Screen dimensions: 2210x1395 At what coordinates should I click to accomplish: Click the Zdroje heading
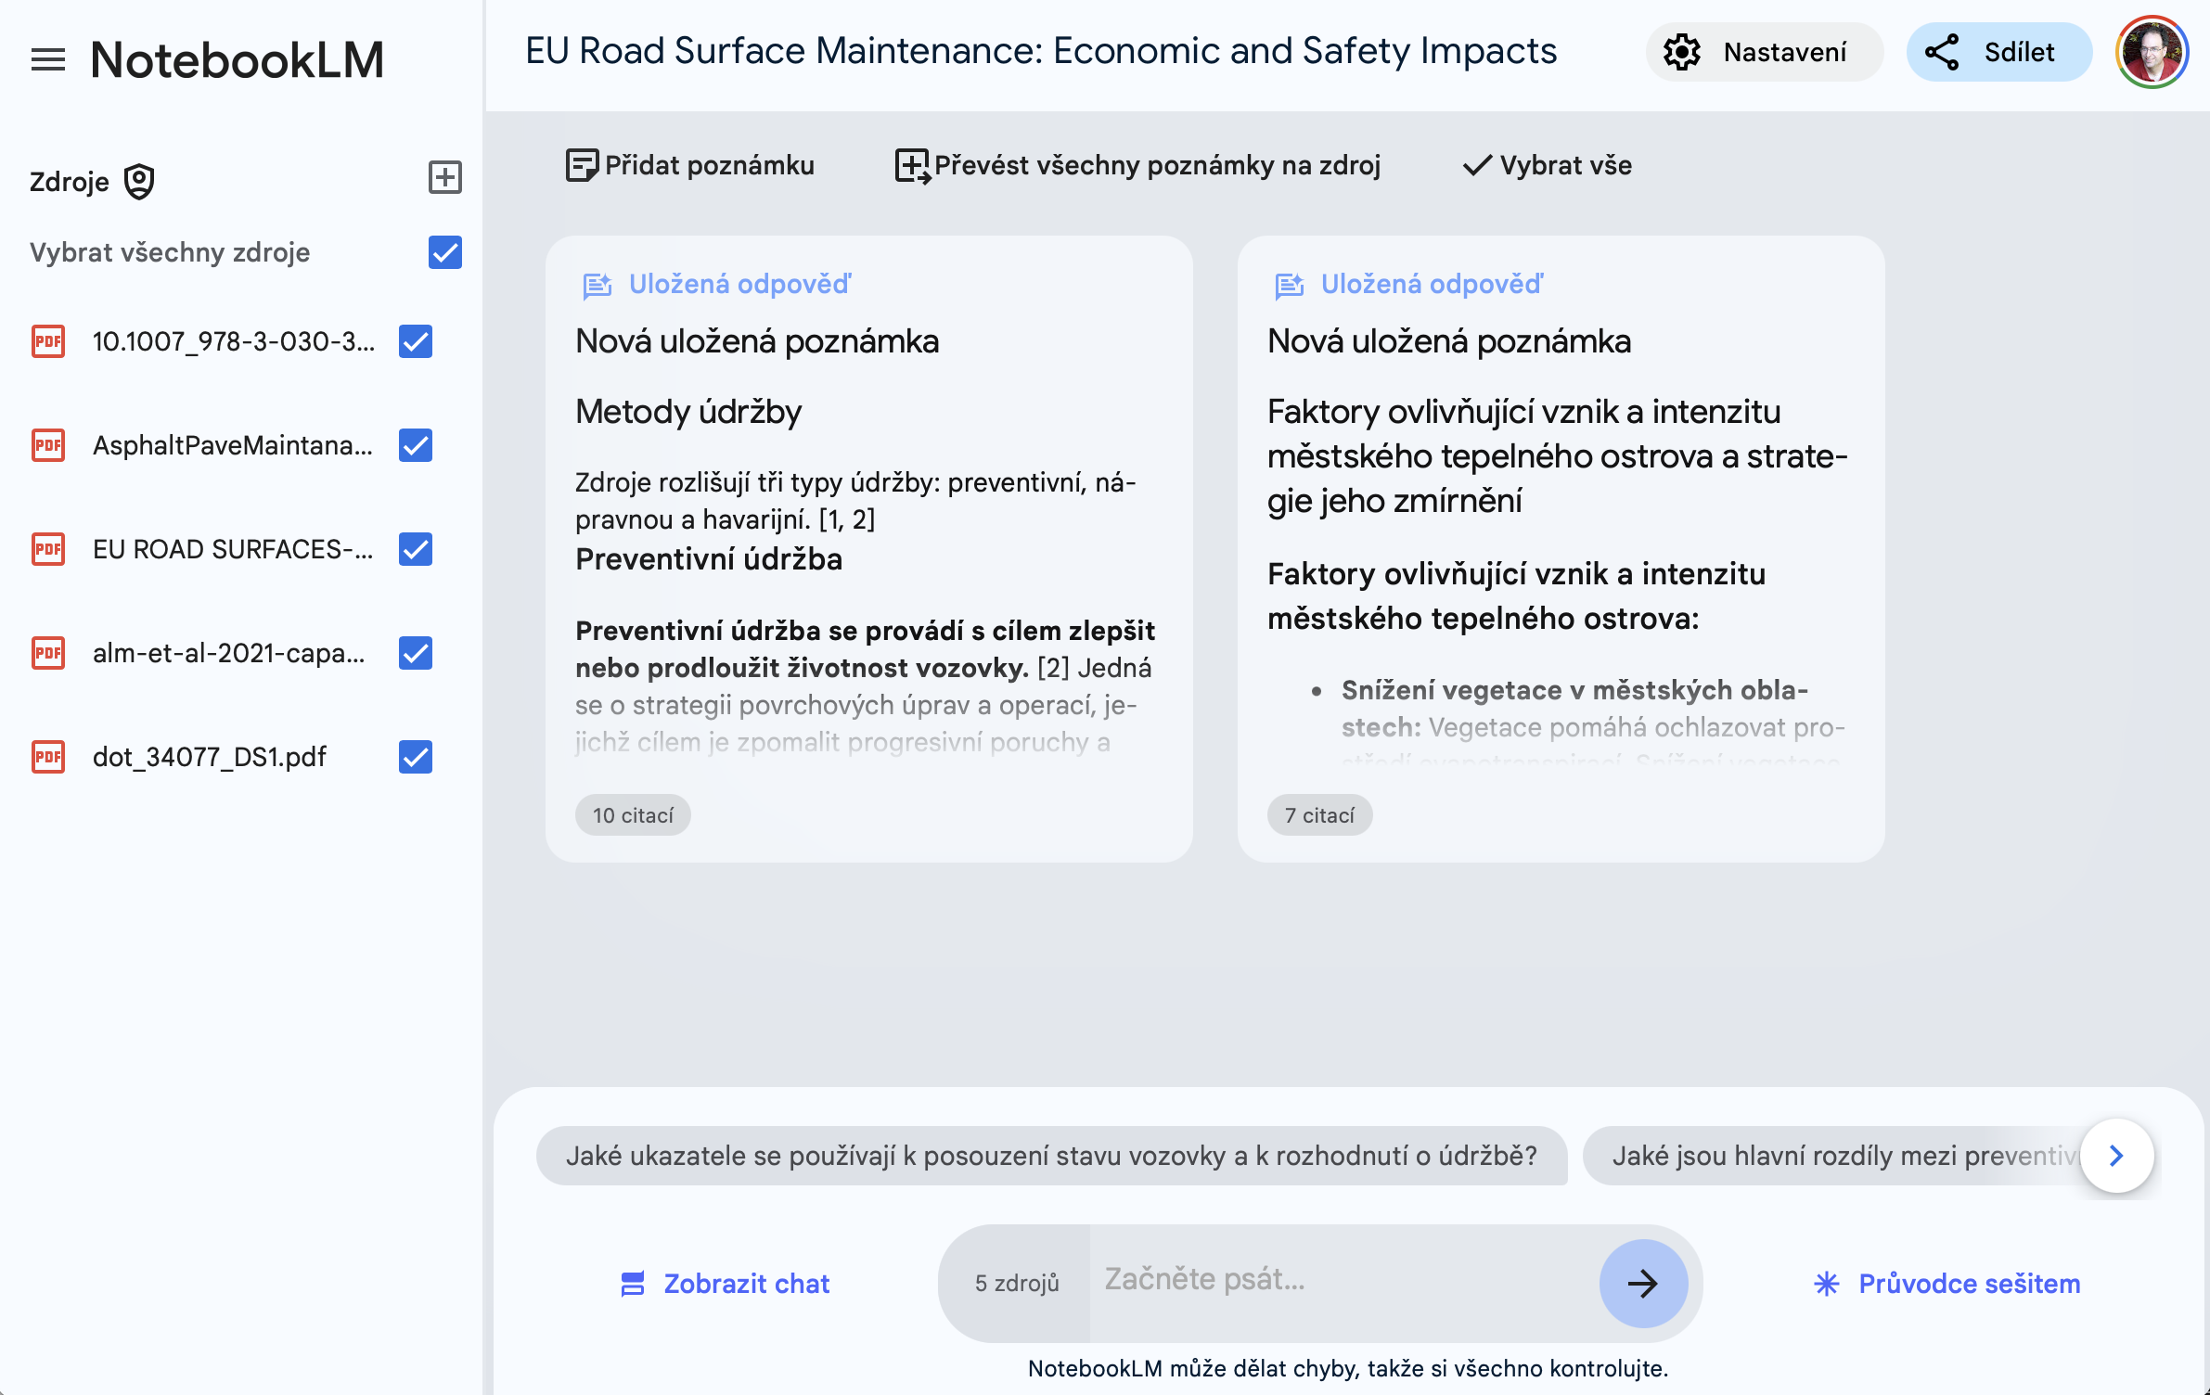coord(70,182)
